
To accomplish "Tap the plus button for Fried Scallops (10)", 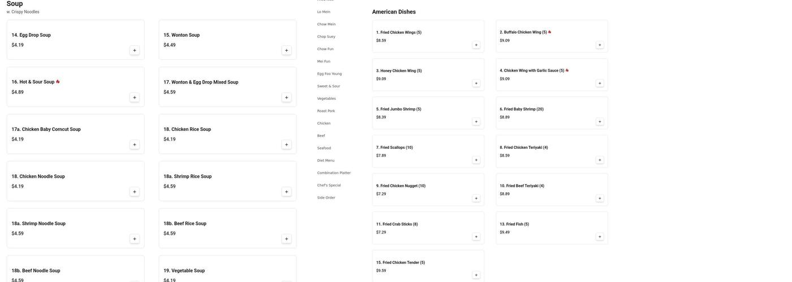I will pos(476,160).
